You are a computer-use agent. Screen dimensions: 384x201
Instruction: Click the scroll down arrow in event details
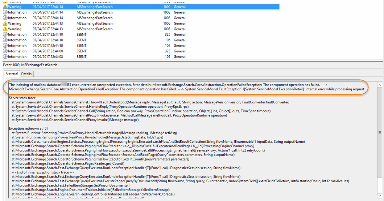pos(379,196)
